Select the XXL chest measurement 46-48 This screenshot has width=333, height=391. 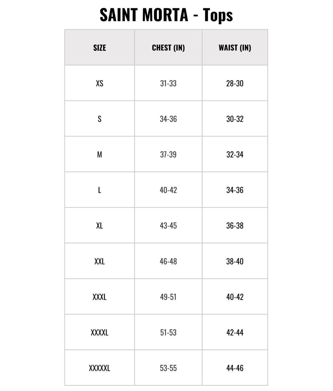click(x=168, y=261)
